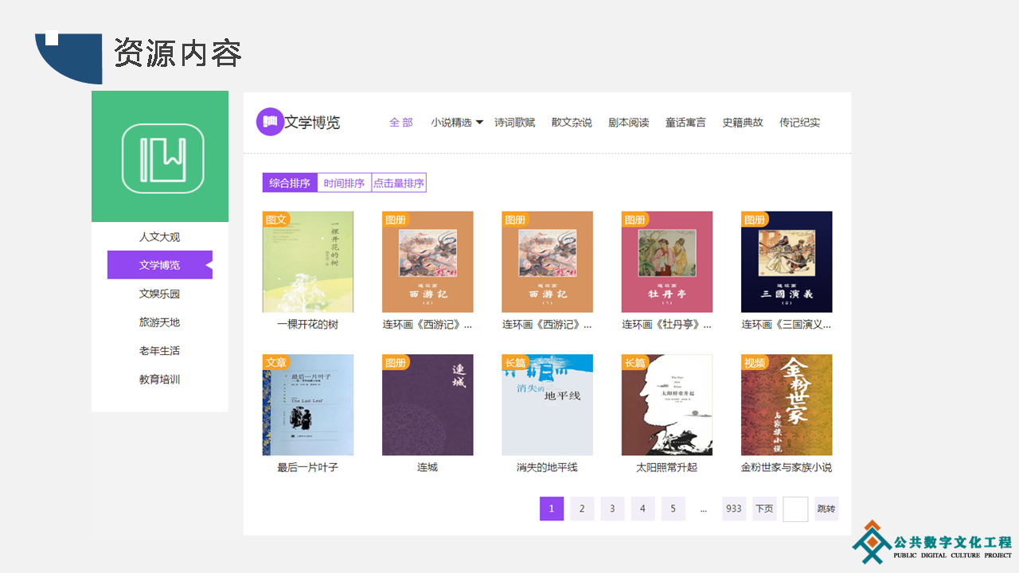Go to page 2
Viewport: 1019px width, 573px height.
[582, 509]
